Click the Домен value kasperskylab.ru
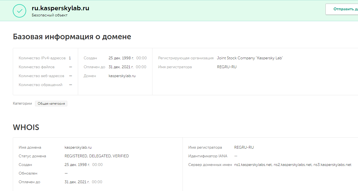This screenshot has height=191, width=358. [122, 76]
